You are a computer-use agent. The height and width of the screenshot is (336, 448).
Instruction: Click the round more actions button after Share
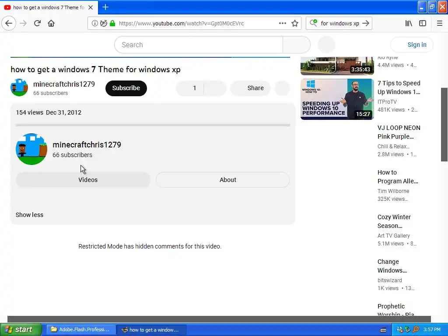point(282,88)
